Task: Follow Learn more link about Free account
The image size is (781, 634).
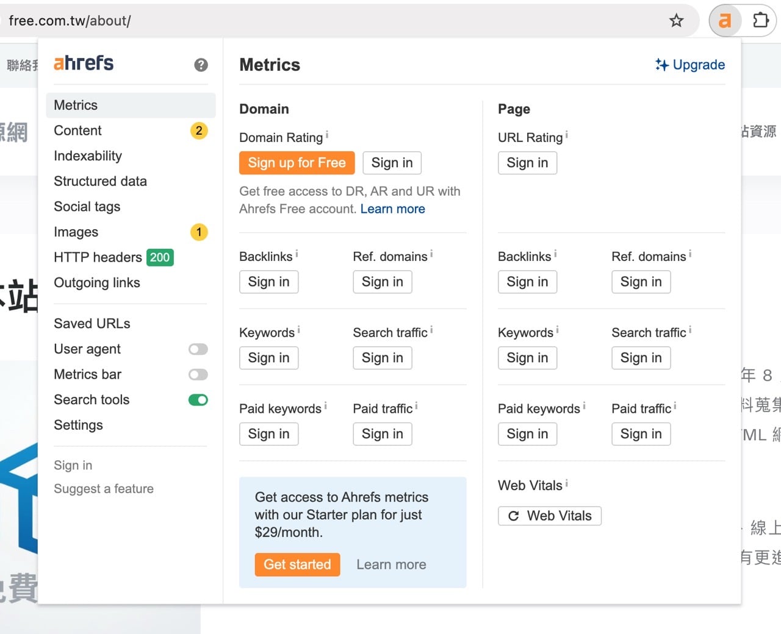Action: [x=392, y=209]
